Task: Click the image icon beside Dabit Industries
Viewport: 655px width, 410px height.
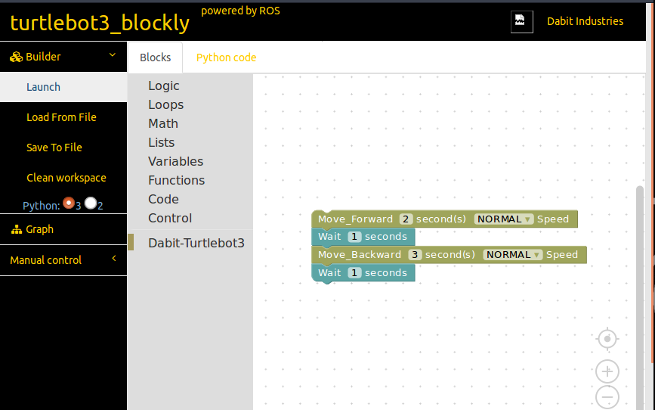Action: pos(522,21)
